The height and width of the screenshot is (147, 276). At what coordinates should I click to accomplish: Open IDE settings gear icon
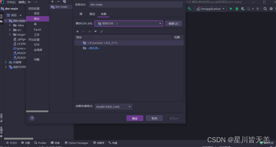pos(271,9)
